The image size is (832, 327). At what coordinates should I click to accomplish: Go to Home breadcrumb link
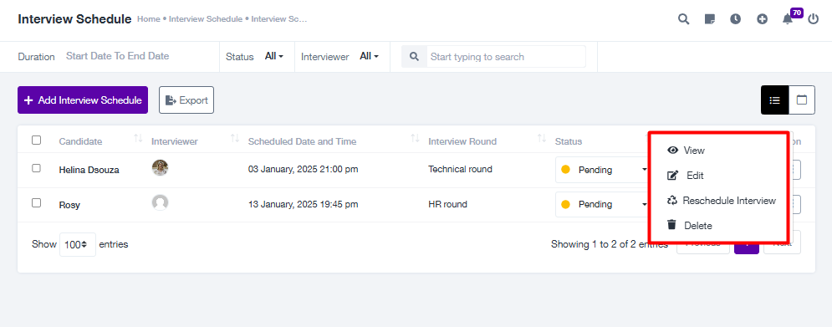(x=149, y=19)
